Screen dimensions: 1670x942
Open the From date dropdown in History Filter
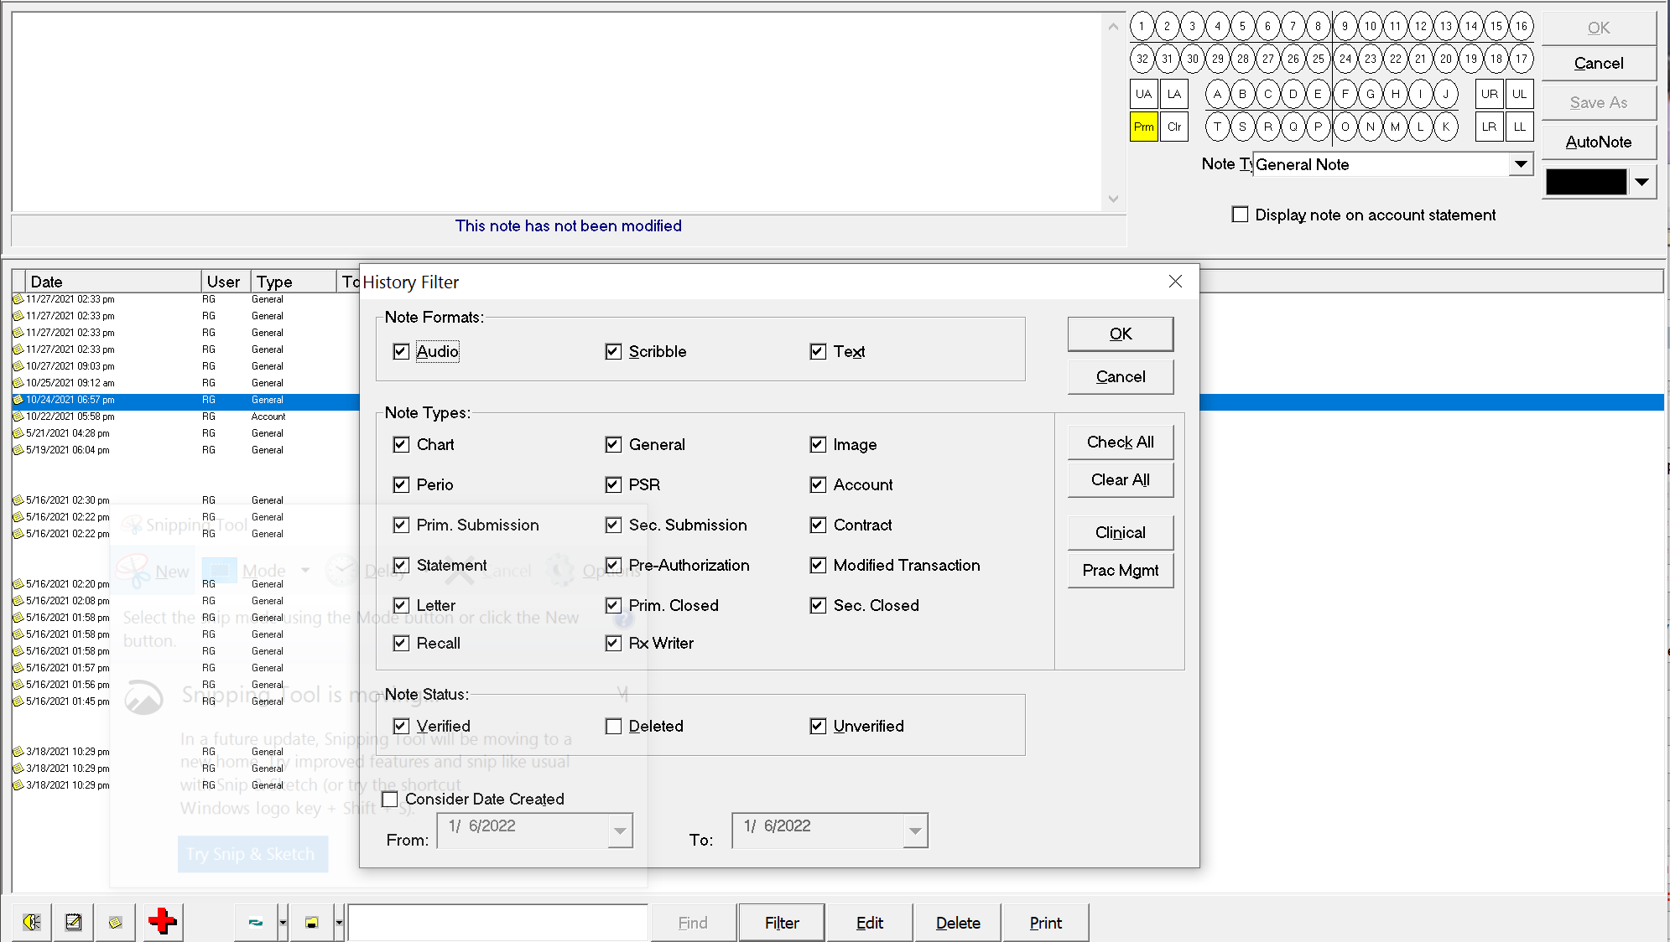point(619,831)
